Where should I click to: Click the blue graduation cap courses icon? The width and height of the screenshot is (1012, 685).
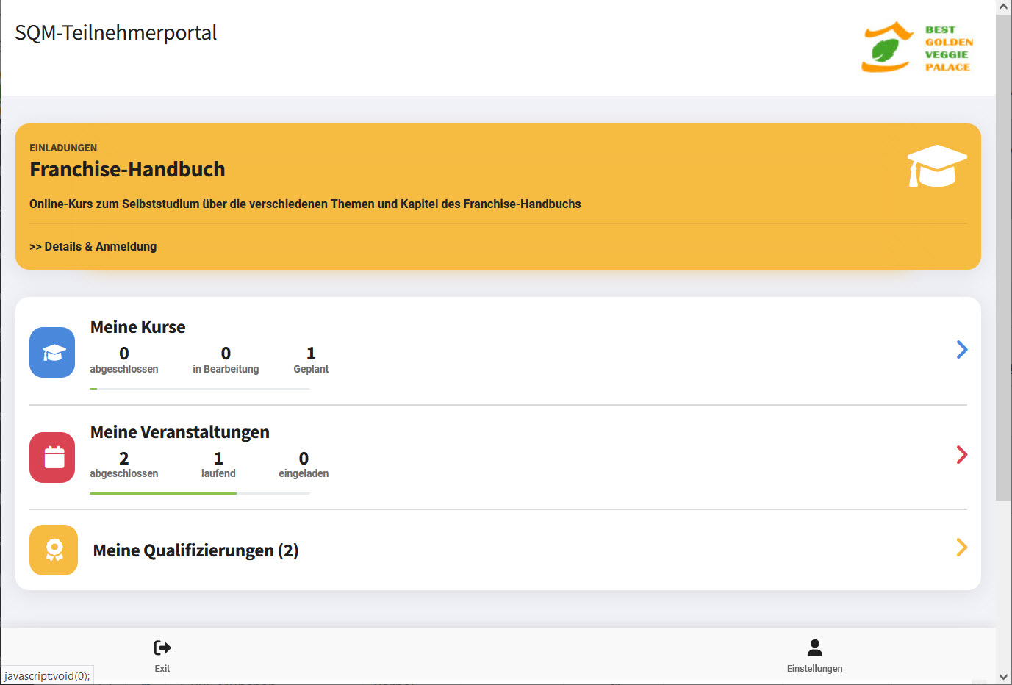coord(52,353)
